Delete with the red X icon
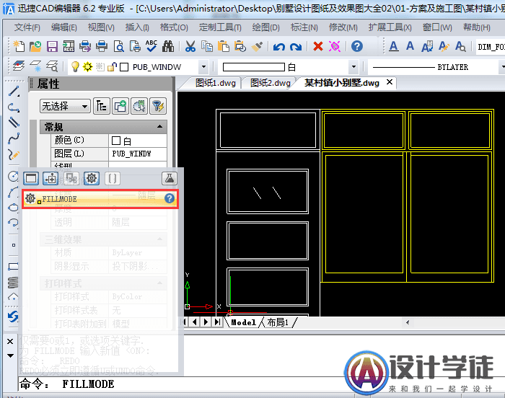The width and height of the screenshot is (505, 398). [x=318, y=47]
